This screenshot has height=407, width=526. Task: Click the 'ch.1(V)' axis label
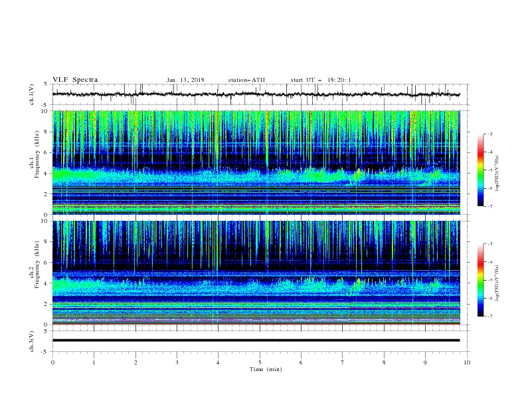32,94
